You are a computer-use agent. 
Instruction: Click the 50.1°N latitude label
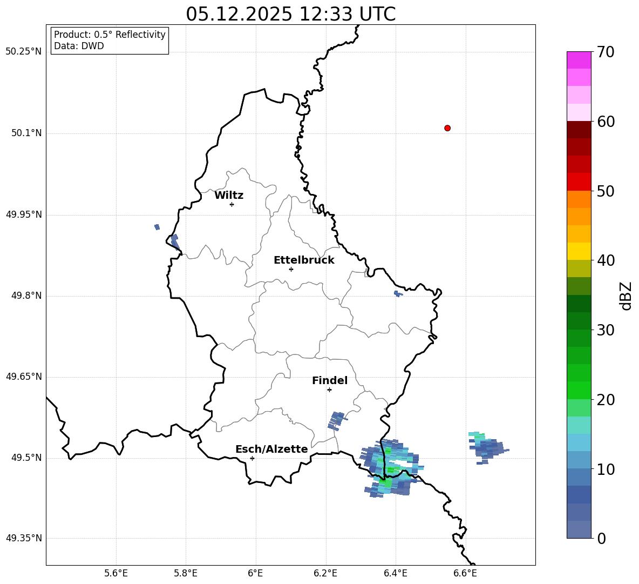(26, 133)
